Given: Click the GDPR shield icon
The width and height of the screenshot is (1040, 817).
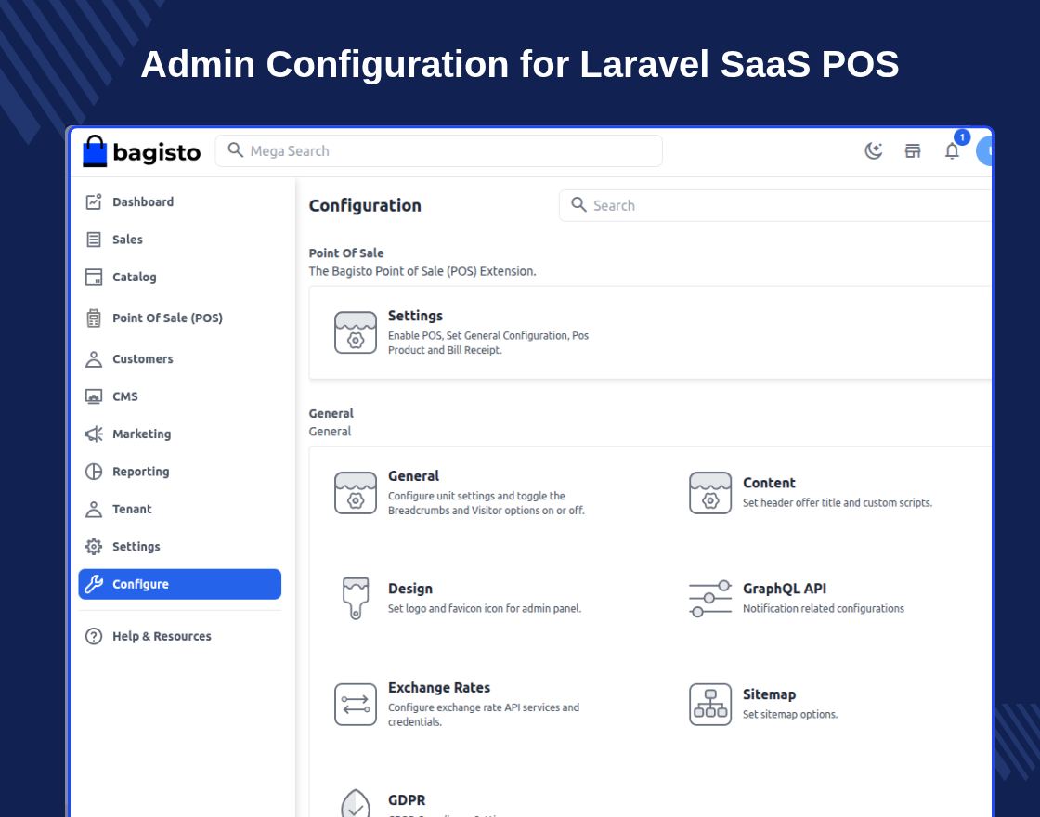Looking at the screenshot, I should [356, 803].
